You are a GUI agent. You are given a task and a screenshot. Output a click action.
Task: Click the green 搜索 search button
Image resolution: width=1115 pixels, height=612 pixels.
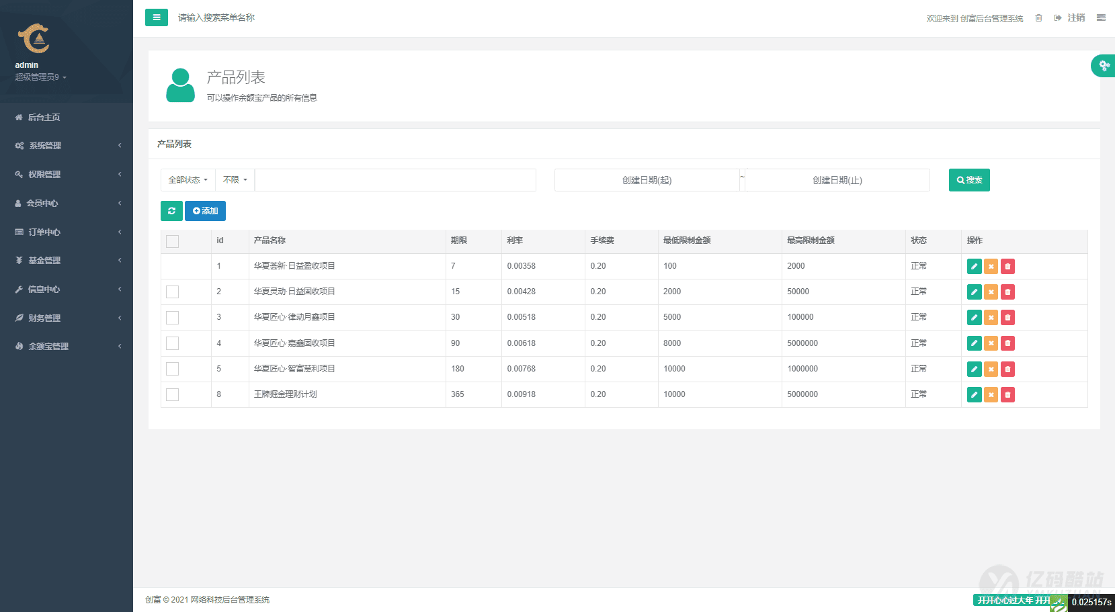coord(968,180)
